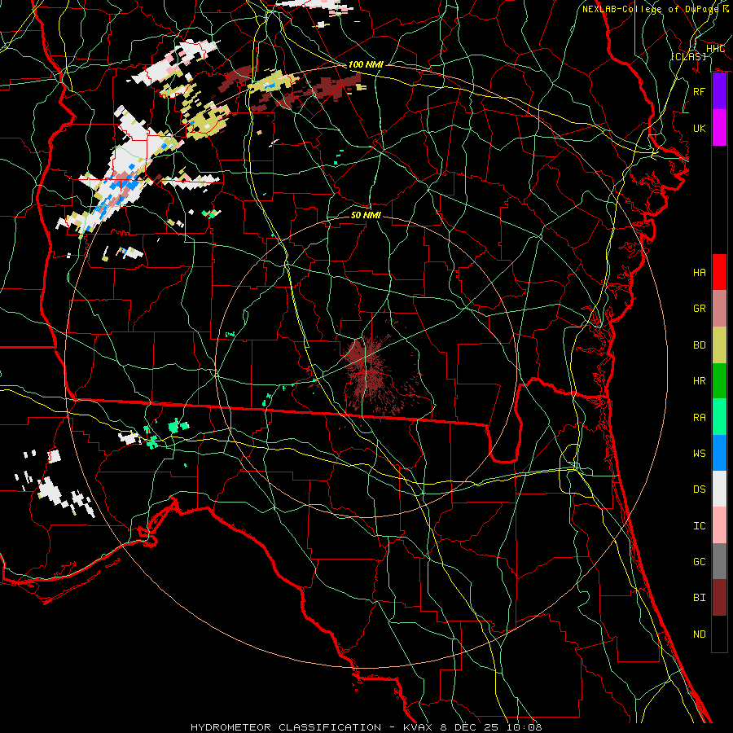Click the RA light-green legend swatch
The image size is (733, 733).
pos(719,417)
